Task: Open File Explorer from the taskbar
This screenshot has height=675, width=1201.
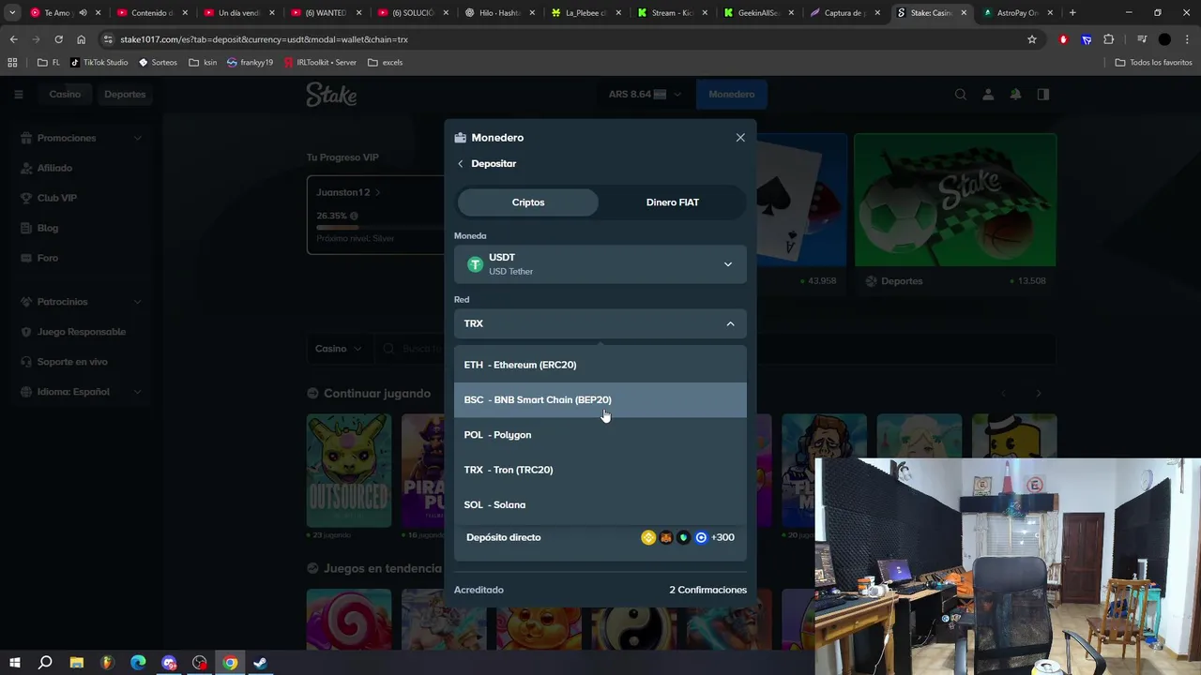Action: (76, 663)
